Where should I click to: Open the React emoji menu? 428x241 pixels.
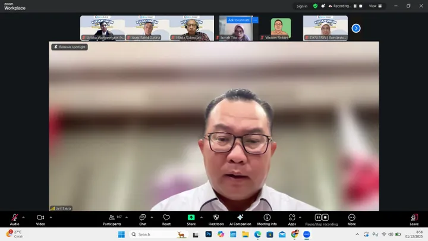[x=166, y=218]
